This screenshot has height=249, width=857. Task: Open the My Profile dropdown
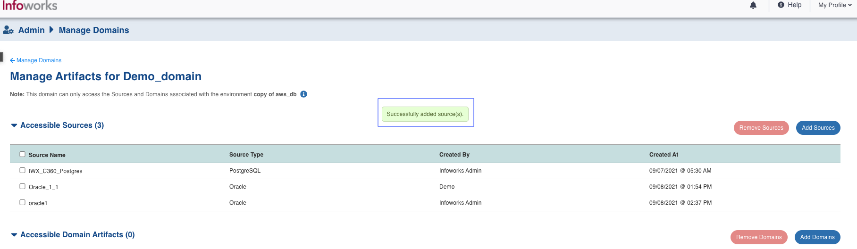[x=835, y=5]
